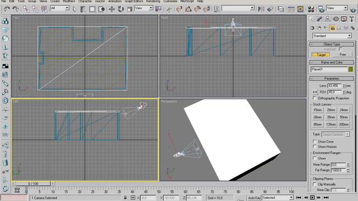358x201 pixels.
Task: Collapse the Object Type rollout
Action: [x=332, y=44]
